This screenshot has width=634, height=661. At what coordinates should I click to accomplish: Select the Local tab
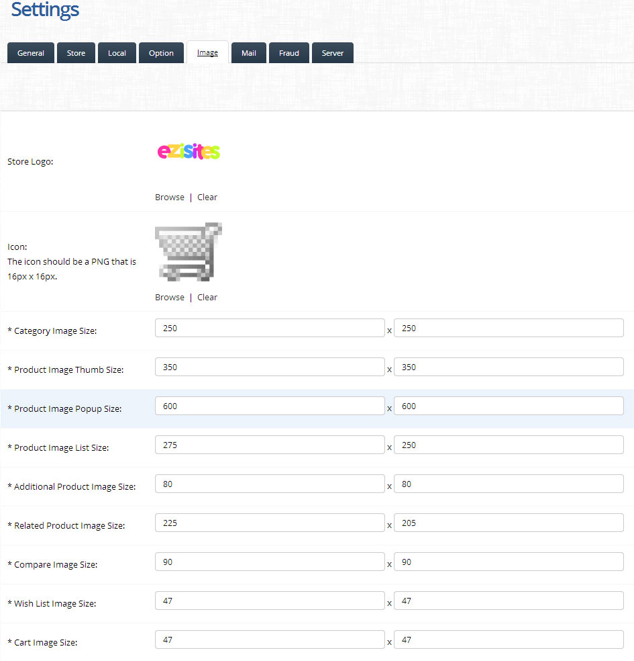click(x=117, y=53)
